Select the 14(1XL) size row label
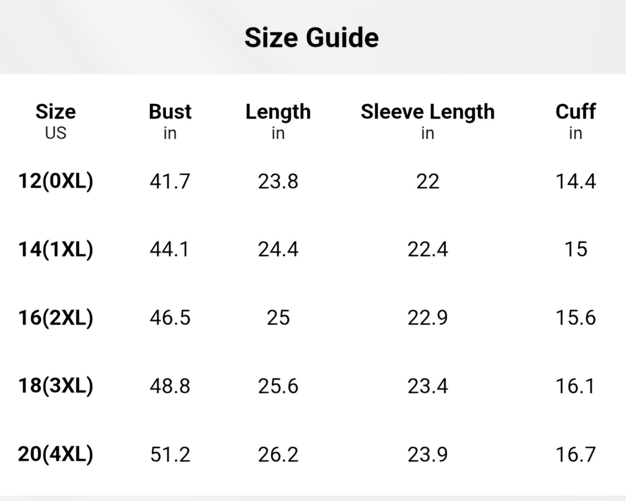Viewport: 626px width, 501px height. (x=55, y=249)
